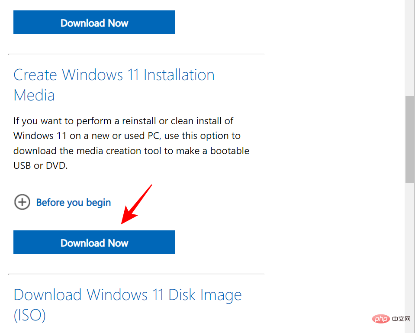Select the Create Windows 11 Installation heading line
415x333 pixels.
[x=114, y=75]
